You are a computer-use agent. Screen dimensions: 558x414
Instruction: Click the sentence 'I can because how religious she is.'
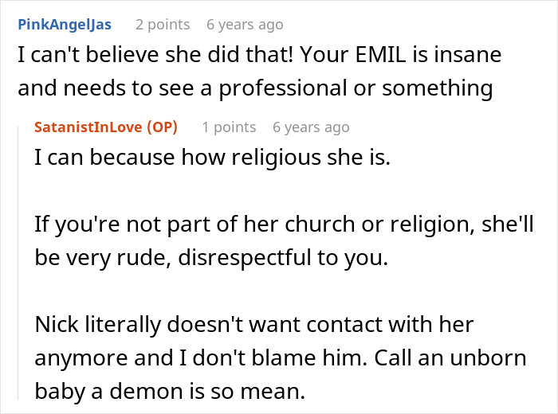click(213, 157)
